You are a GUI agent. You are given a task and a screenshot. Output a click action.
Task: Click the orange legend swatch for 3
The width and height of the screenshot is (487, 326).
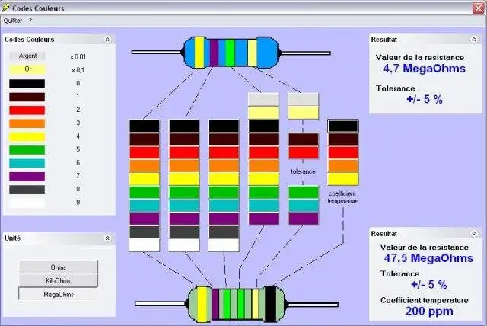(27, 123)
